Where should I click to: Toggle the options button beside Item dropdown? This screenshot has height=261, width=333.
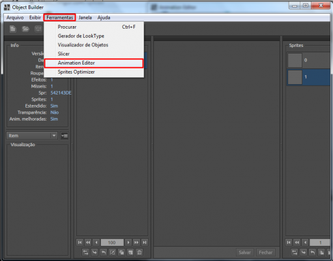tap(65, 136)
